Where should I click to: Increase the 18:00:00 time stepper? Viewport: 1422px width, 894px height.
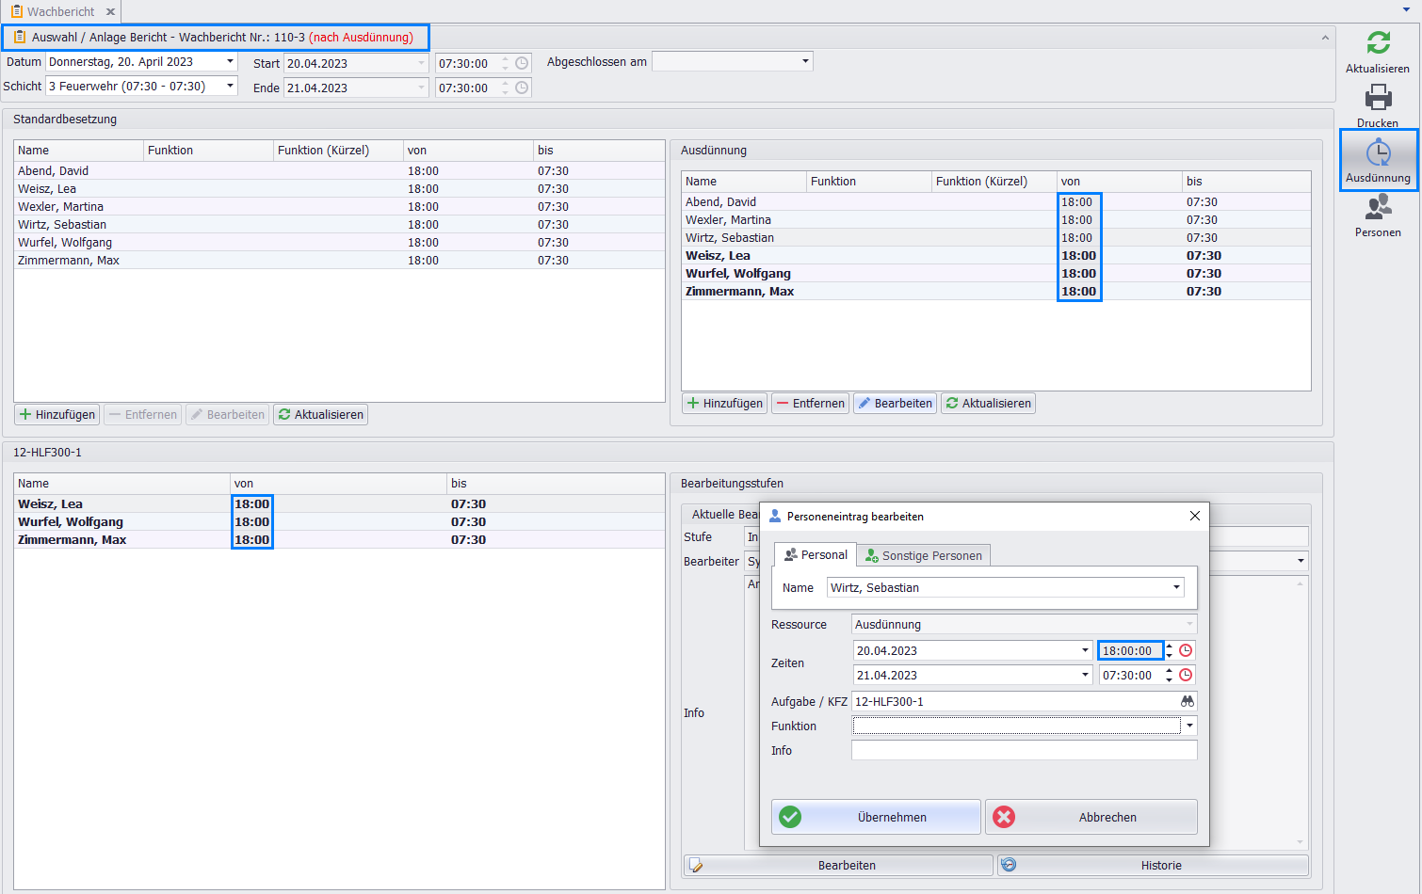[x=1170, y=647]
